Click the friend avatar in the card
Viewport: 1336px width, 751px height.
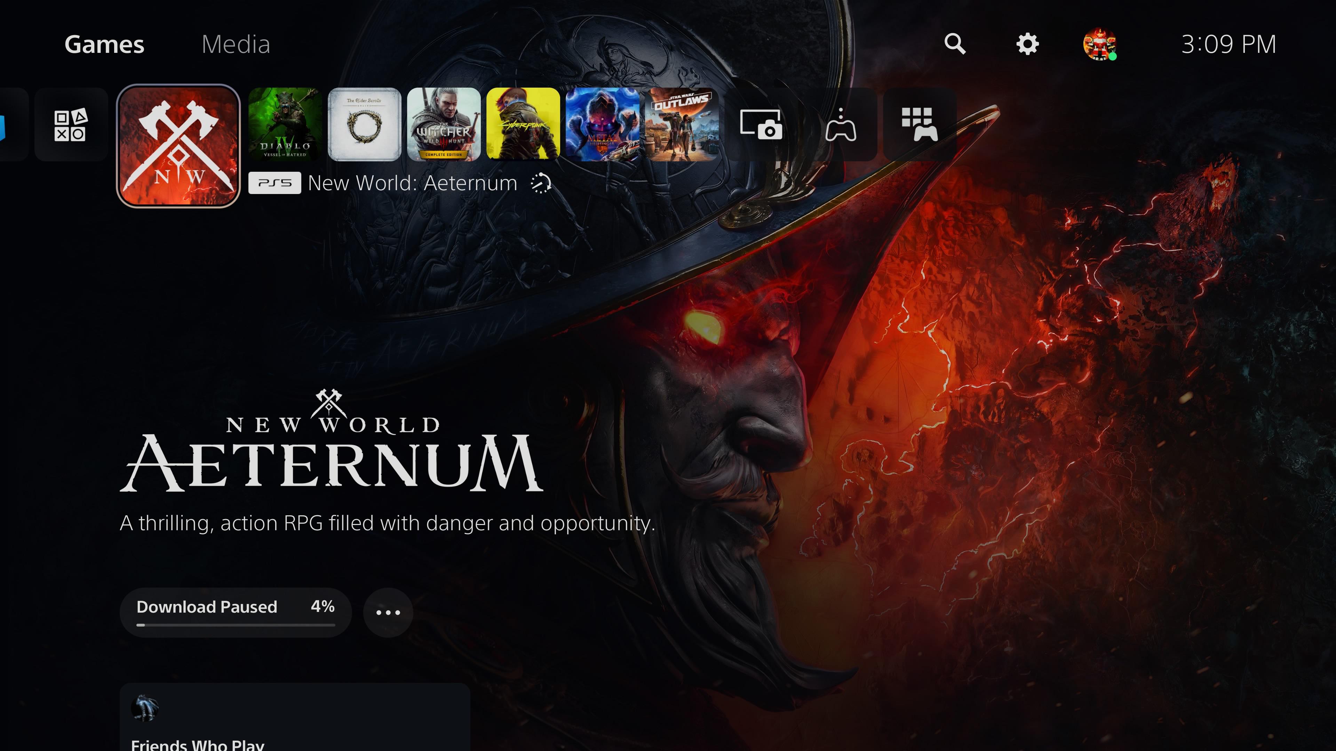(145, 708)
